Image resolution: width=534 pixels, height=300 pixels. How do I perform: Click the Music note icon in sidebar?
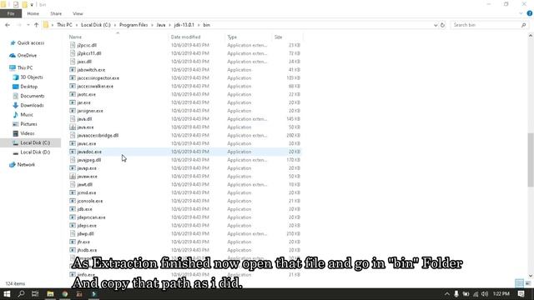click(x=15, y=115)
